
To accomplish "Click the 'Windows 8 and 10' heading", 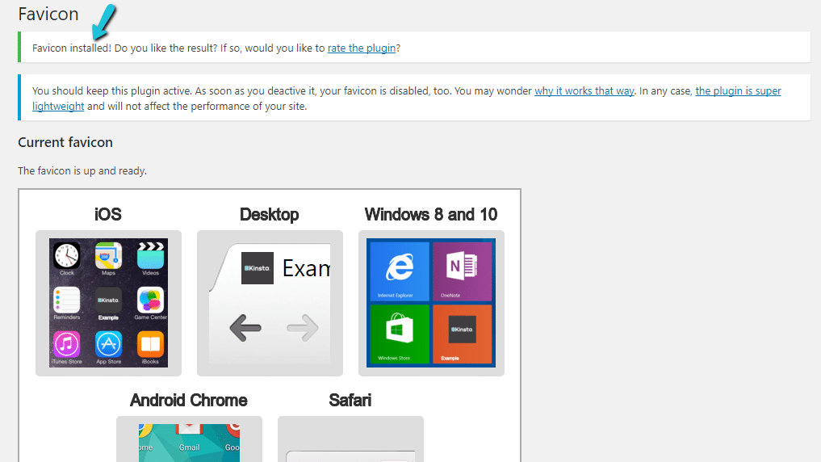I will coord(431,214).
